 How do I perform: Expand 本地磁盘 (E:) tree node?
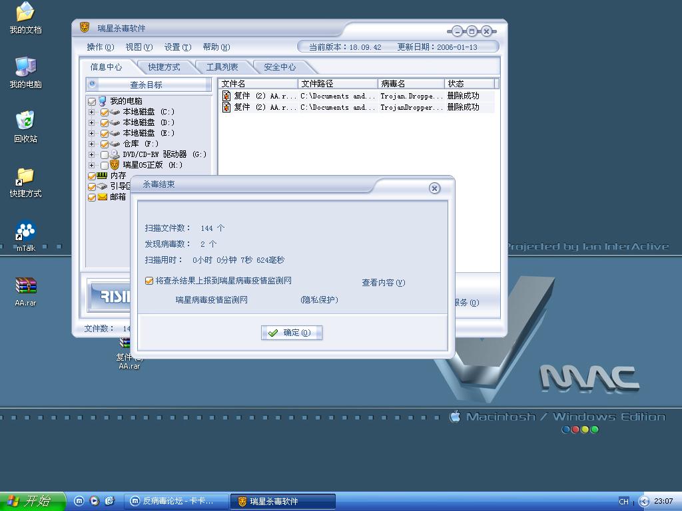coord(91,133)
